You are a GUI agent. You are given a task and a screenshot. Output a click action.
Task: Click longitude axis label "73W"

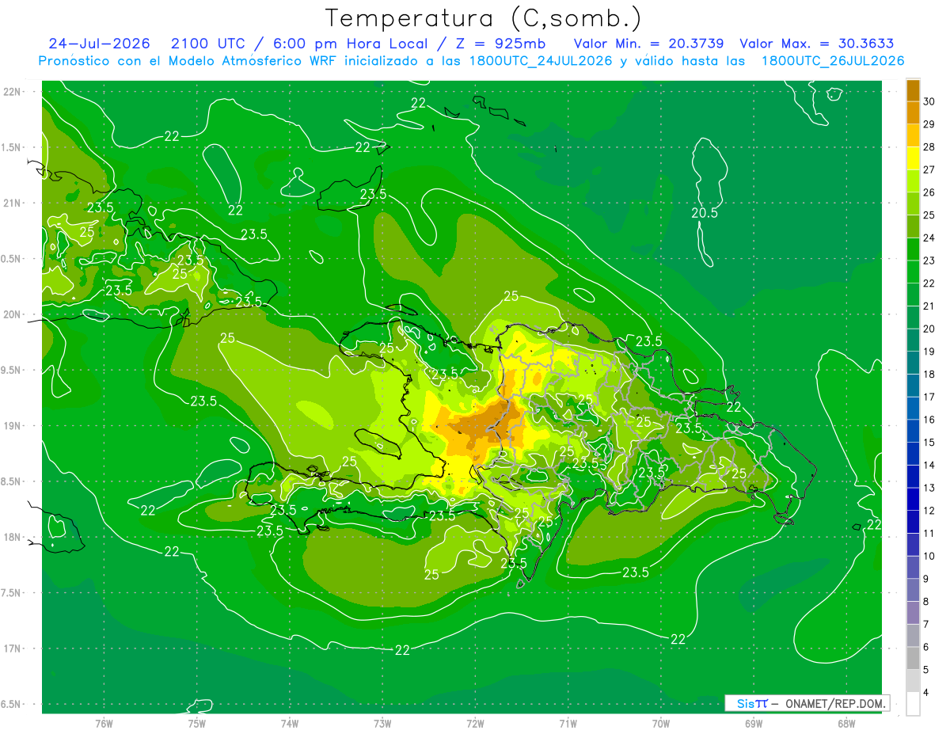pyautogui.click(x=382, y=724)
